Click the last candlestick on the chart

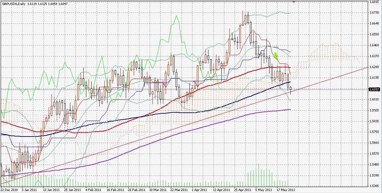291,89
